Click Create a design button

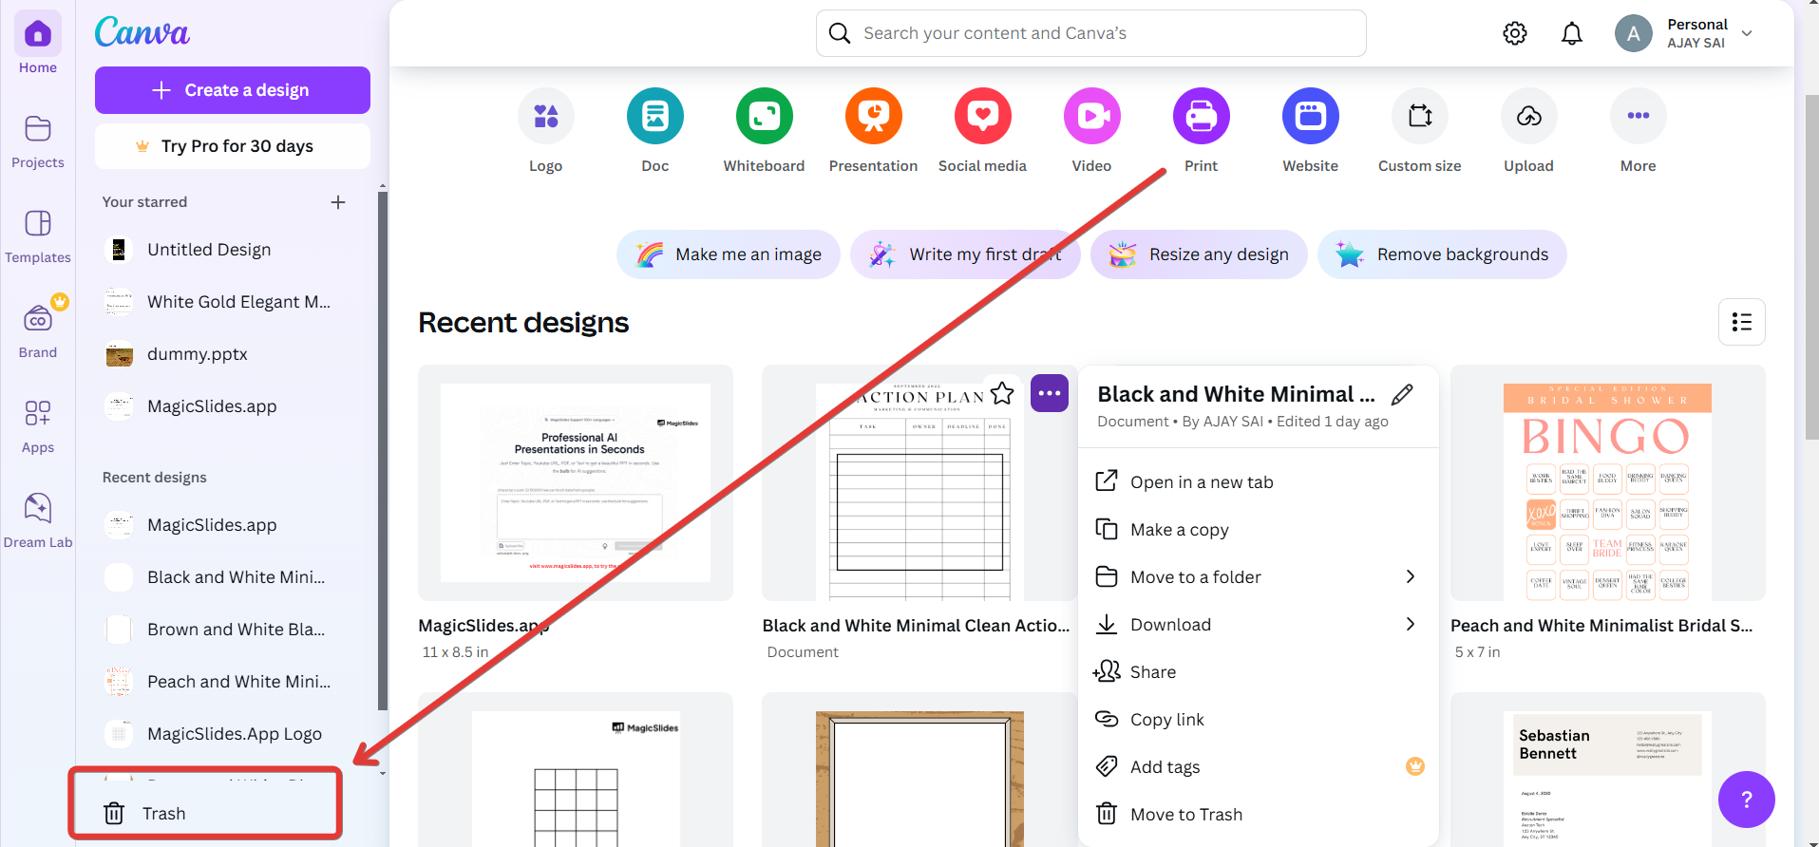point(233,90)
